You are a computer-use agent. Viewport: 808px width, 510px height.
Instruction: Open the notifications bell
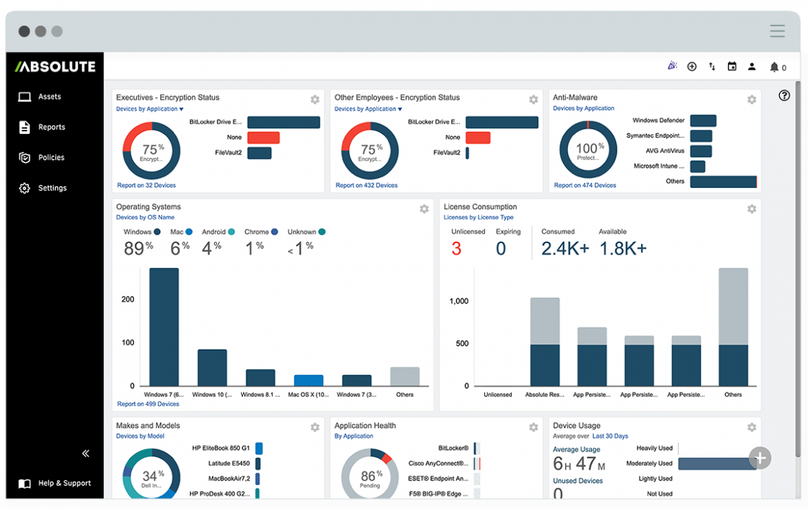pos(773,66)
